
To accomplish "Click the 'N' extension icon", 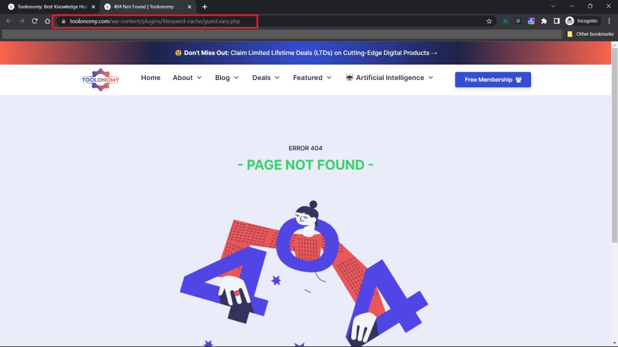I will (505, 21).
